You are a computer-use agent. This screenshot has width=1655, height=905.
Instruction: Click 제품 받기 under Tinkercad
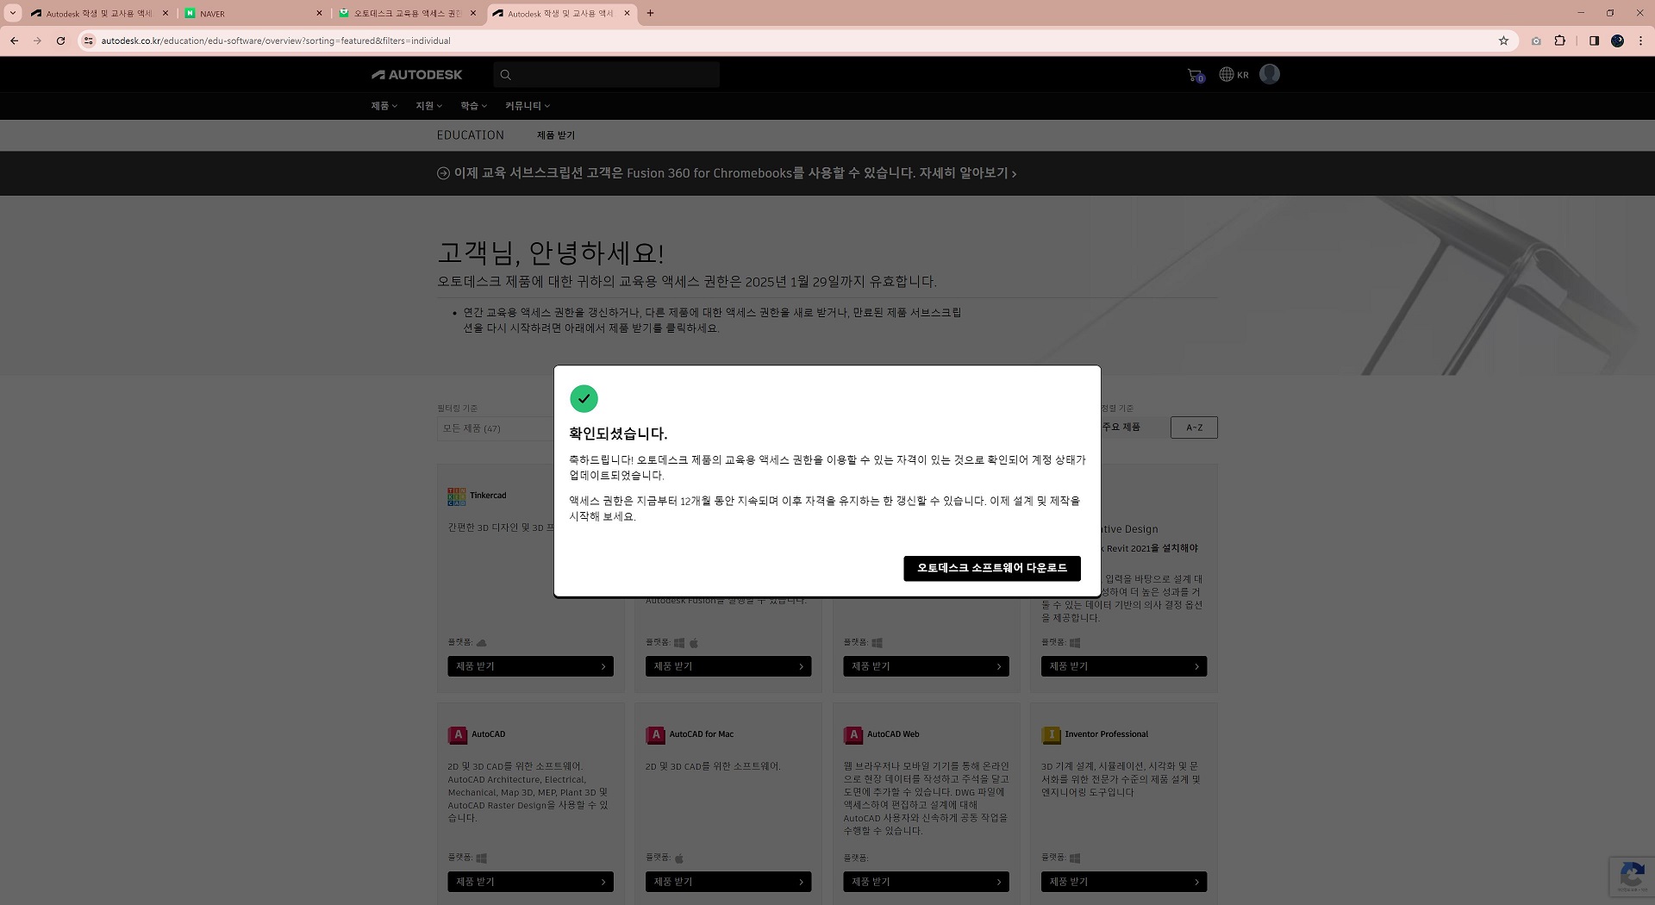click(530, 666)
